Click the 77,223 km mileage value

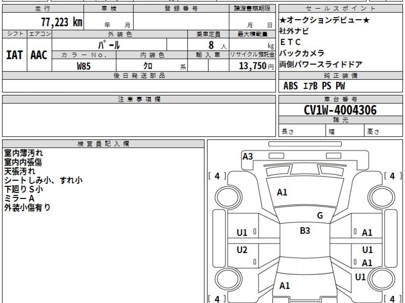(62, 22)
